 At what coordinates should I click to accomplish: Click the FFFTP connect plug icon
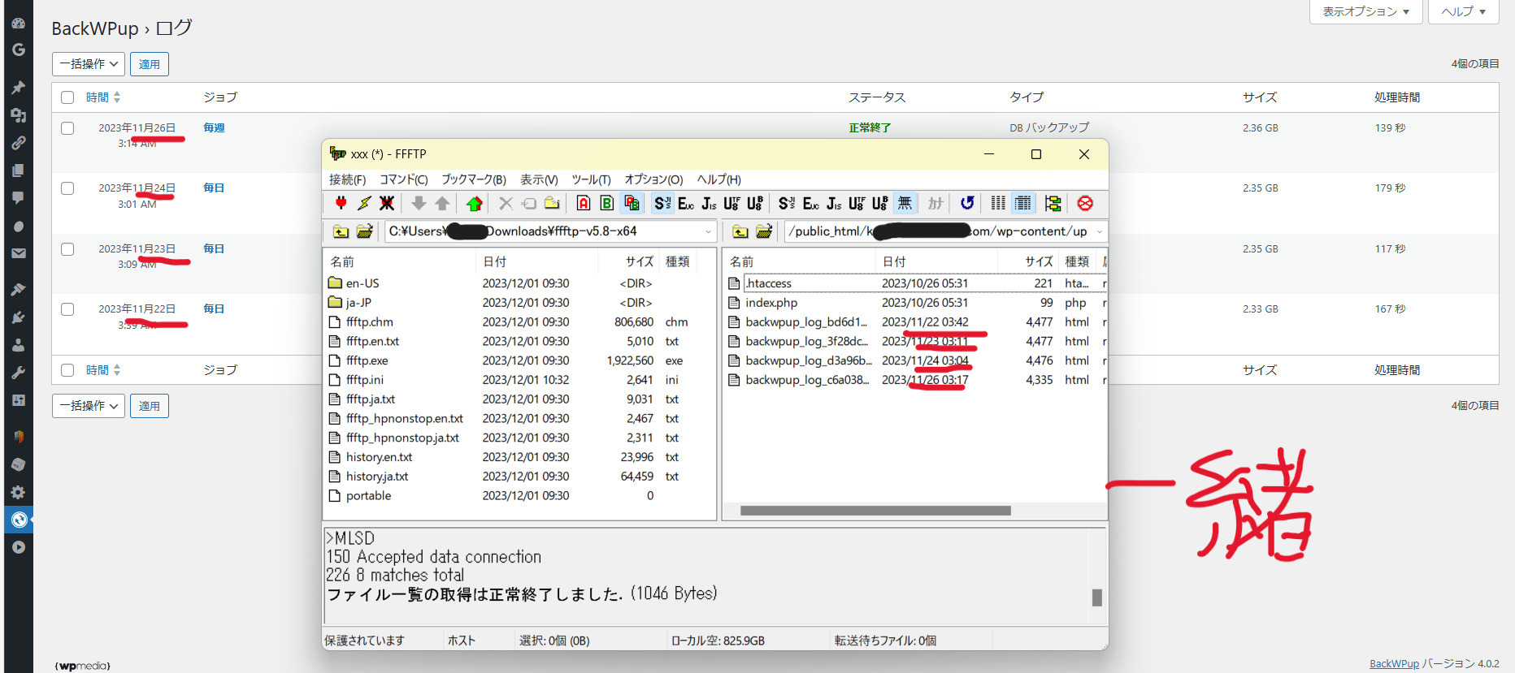pos(341,203)
